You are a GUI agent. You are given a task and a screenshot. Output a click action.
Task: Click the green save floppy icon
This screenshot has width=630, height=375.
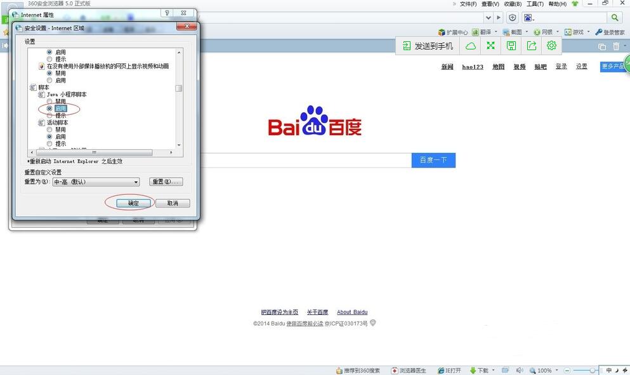point(511,46)
